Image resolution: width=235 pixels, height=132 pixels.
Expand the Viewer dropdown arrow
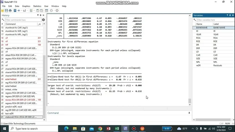point(21,10)
